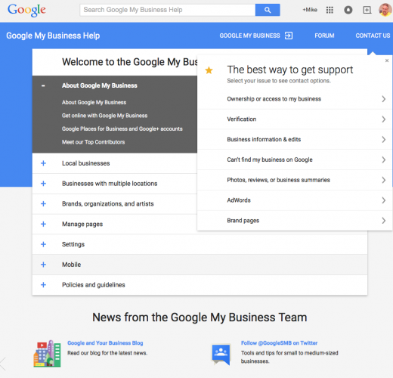393x378 pixels.
Task: Collapse the About Google My Business section
Action: pos(43,85)
